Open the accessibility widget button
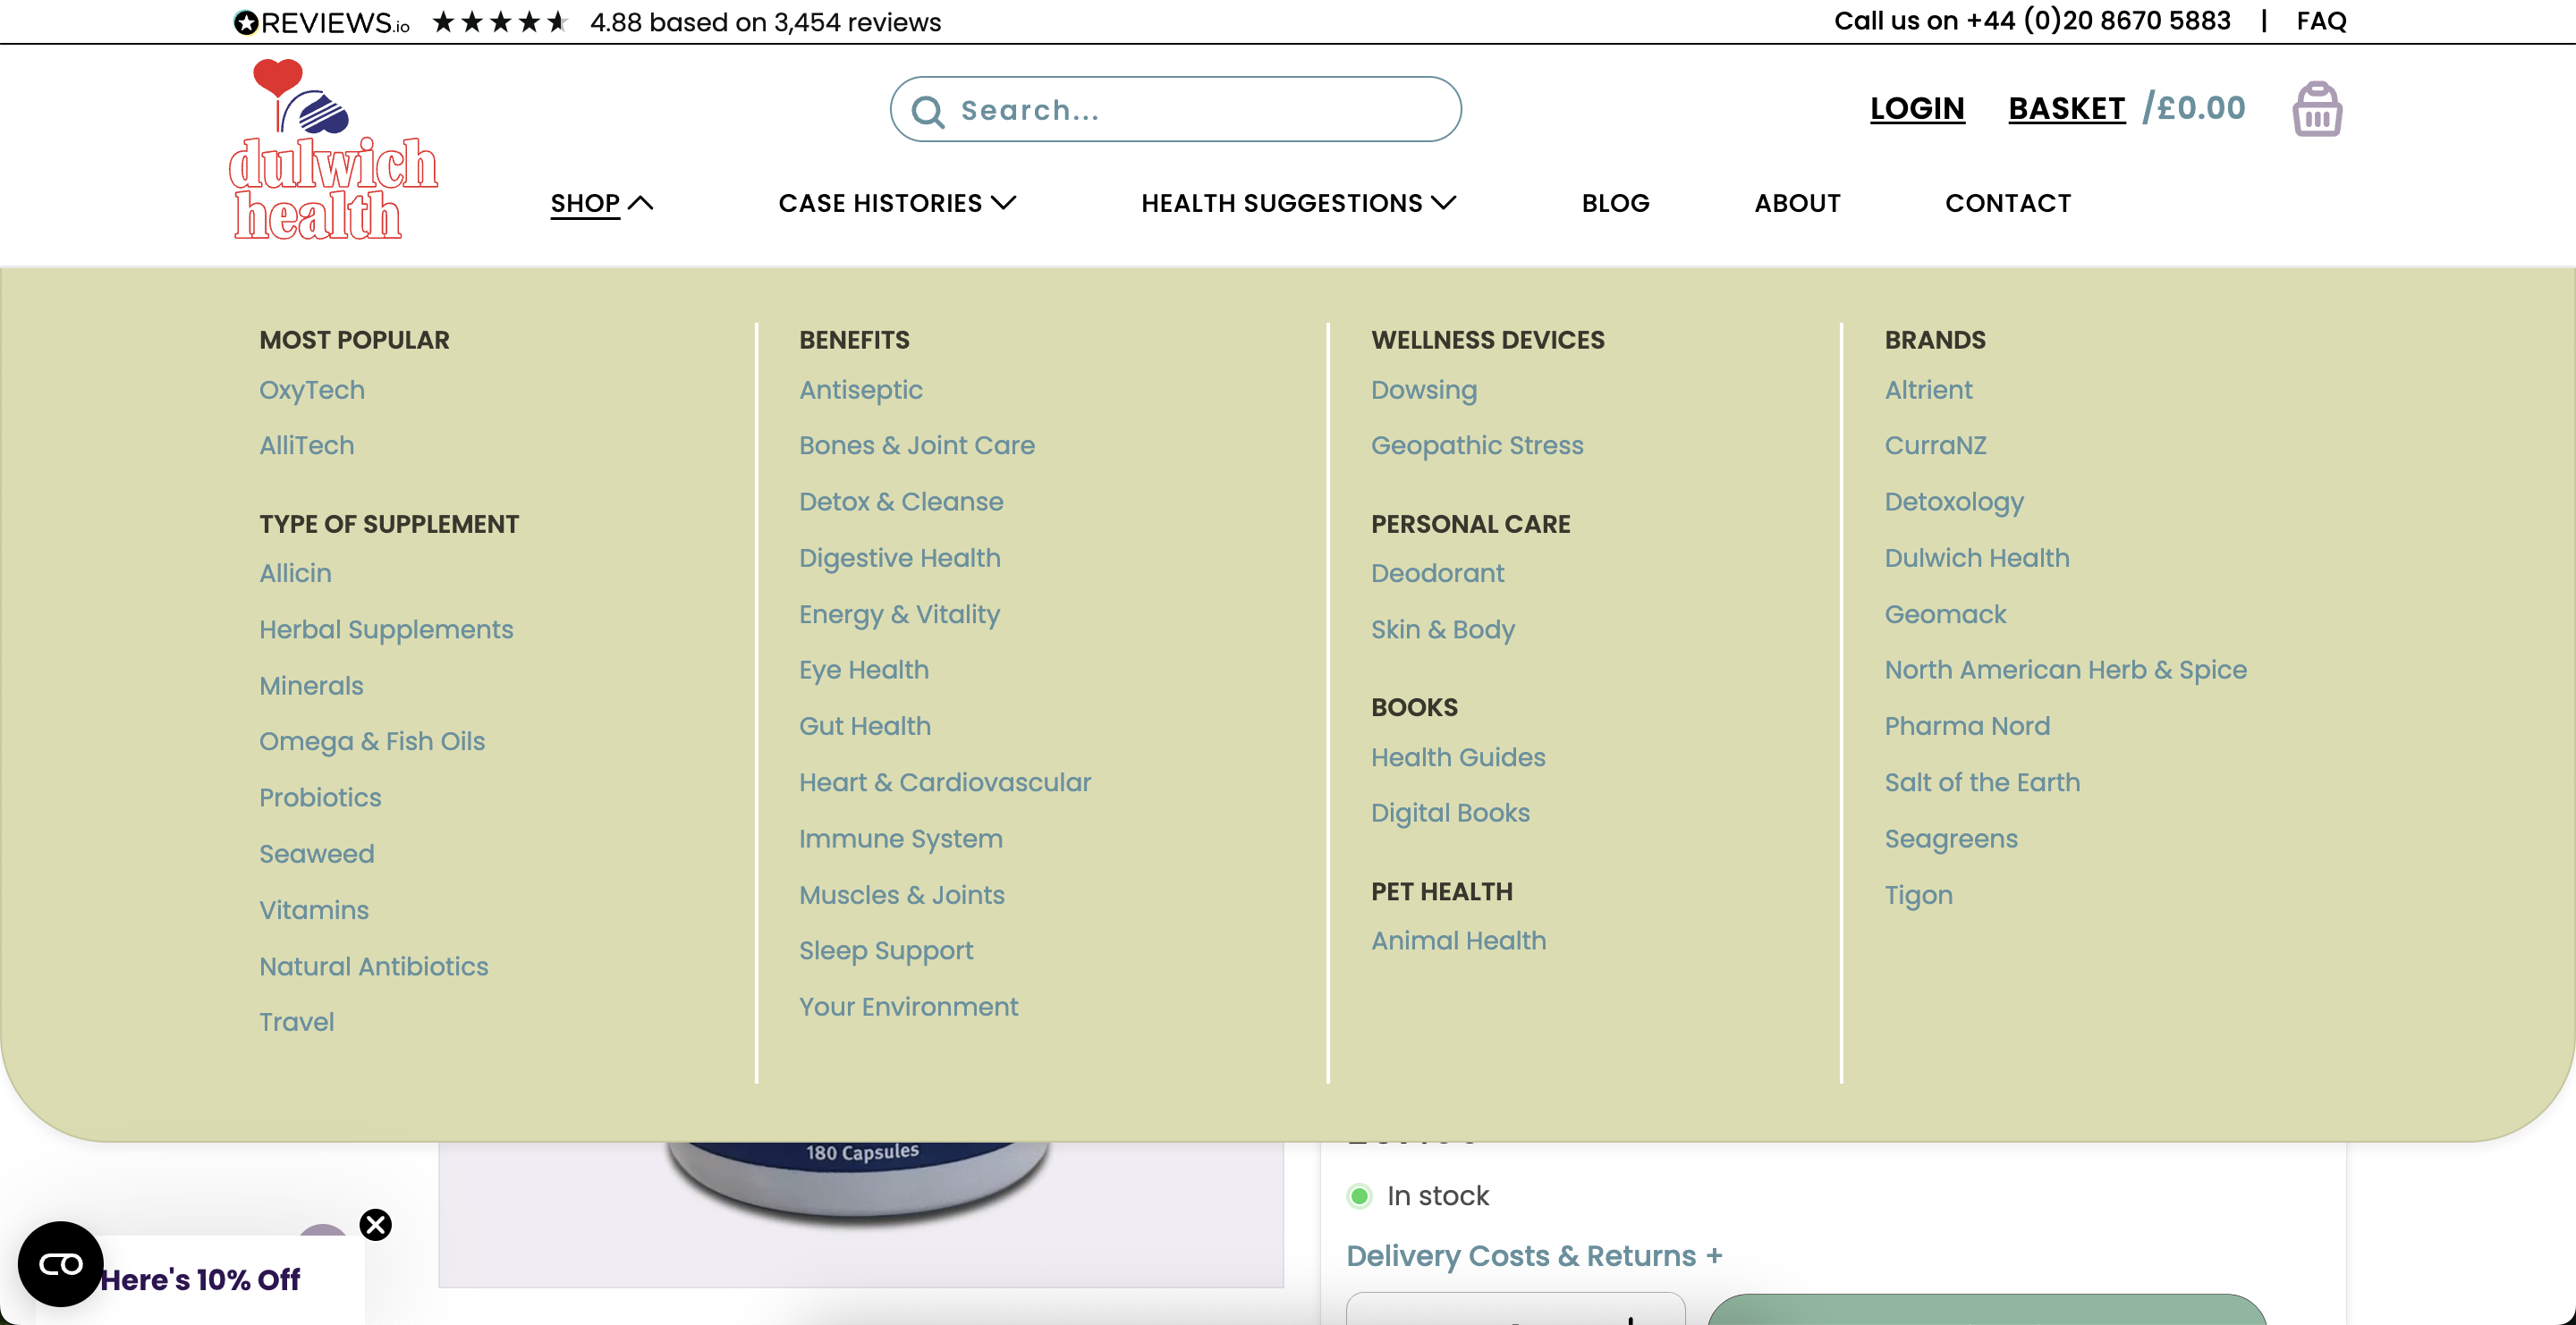 pyautogui.click(x=60, y=1264)
